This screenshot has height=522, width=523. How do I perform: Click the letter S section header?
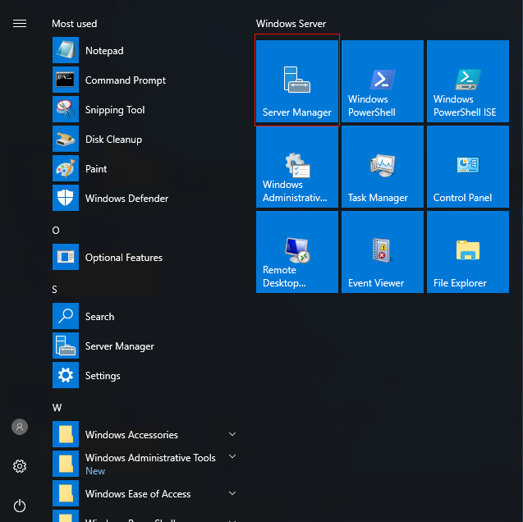55,290
